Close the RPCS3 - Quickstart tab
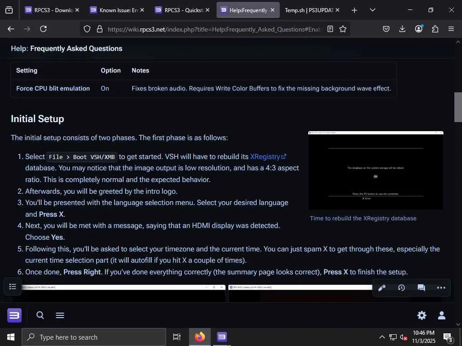This screenshot has height=346, width=462. pyautogui.click(x=208, y=10)
